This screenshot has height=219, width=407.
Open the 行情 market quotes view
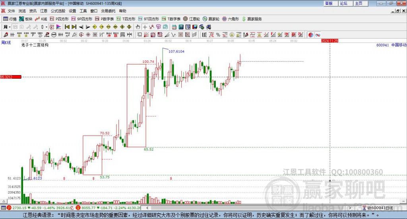click(x=10, y=19)
